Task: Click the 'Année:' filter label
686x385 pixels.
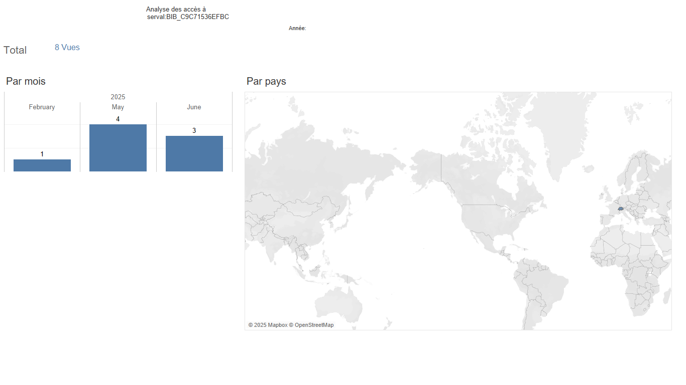Action: click(x=297, y=29)
